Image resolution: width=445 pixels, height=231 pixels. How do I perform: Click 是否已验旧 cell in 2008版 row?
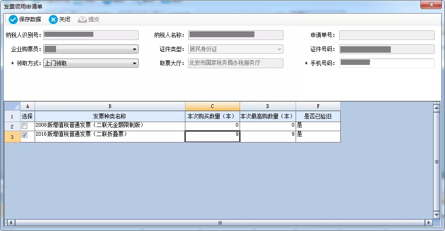(318, 126)
